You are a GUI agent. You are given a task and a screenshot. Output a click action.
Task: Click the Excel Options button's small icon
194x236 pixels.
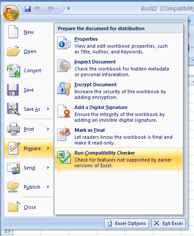[109, 223]
